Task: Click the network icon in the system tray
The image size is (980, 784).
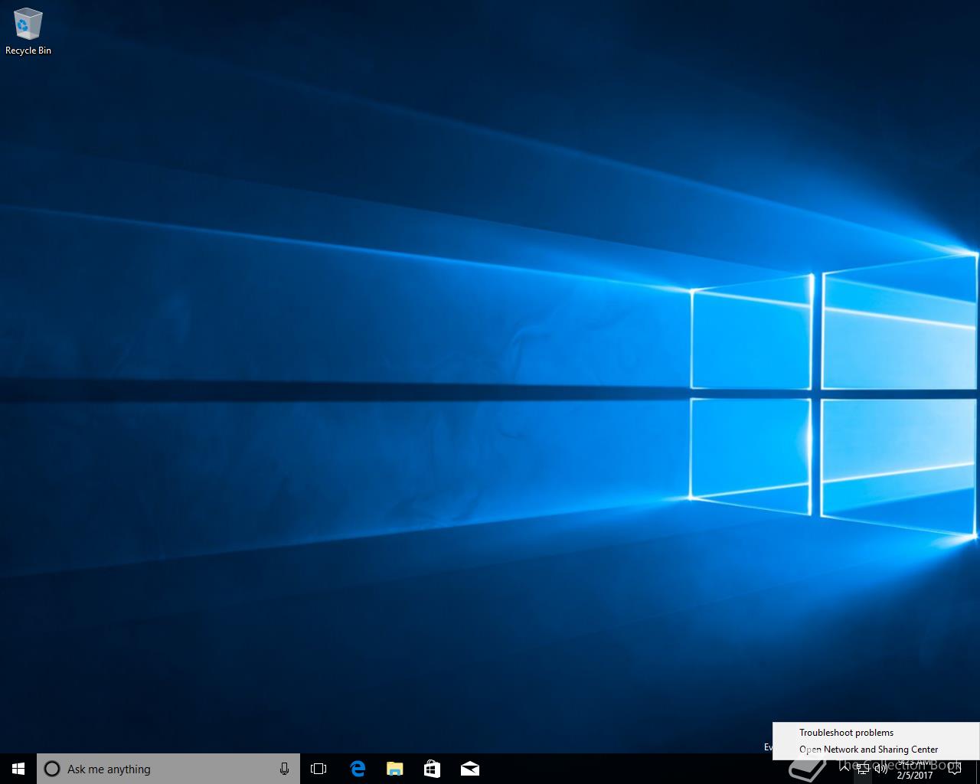Action: [x=863, y=769]
